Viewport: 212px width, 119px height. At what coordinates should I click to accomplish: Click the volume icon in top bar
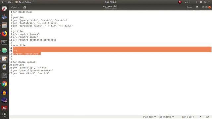[201, 2]
